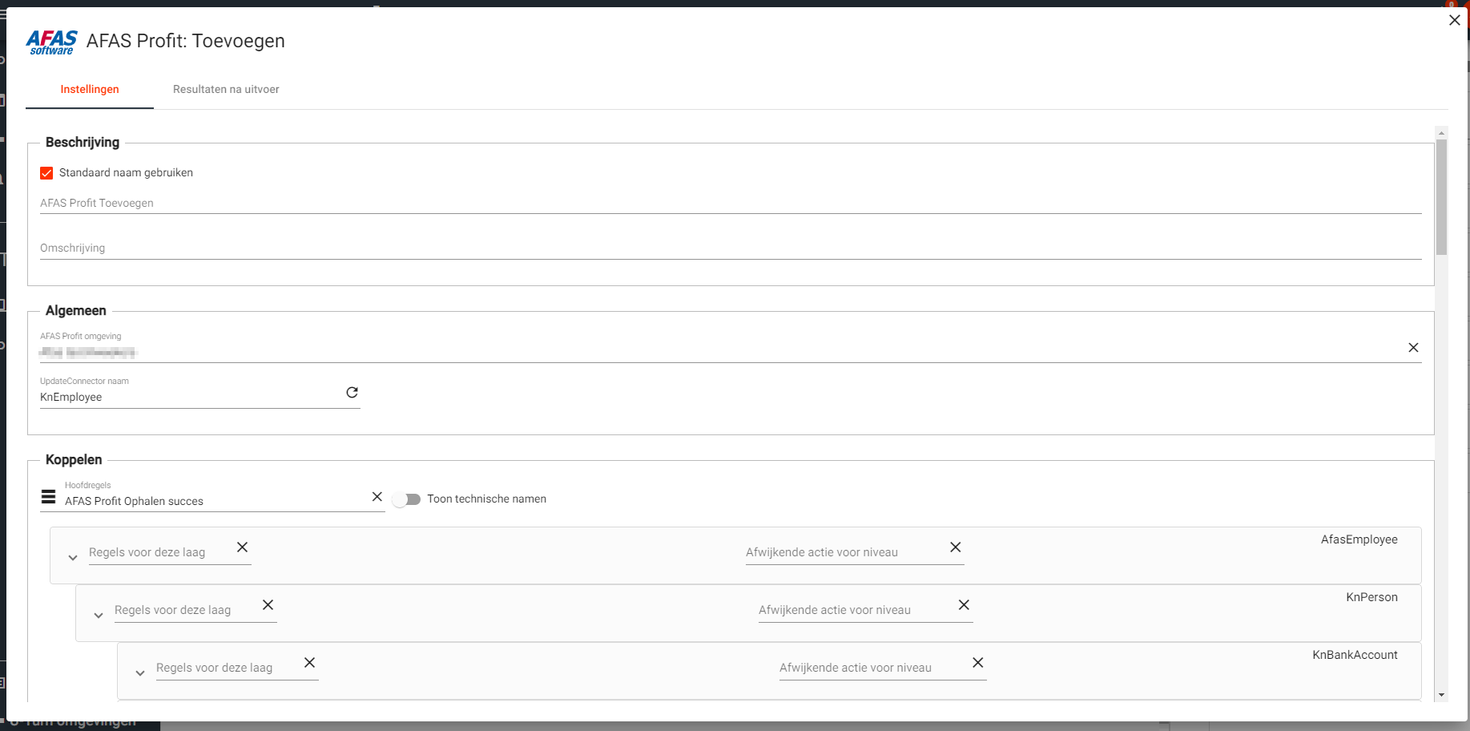Enable Toon technische namen toggle

coord(407,499)
